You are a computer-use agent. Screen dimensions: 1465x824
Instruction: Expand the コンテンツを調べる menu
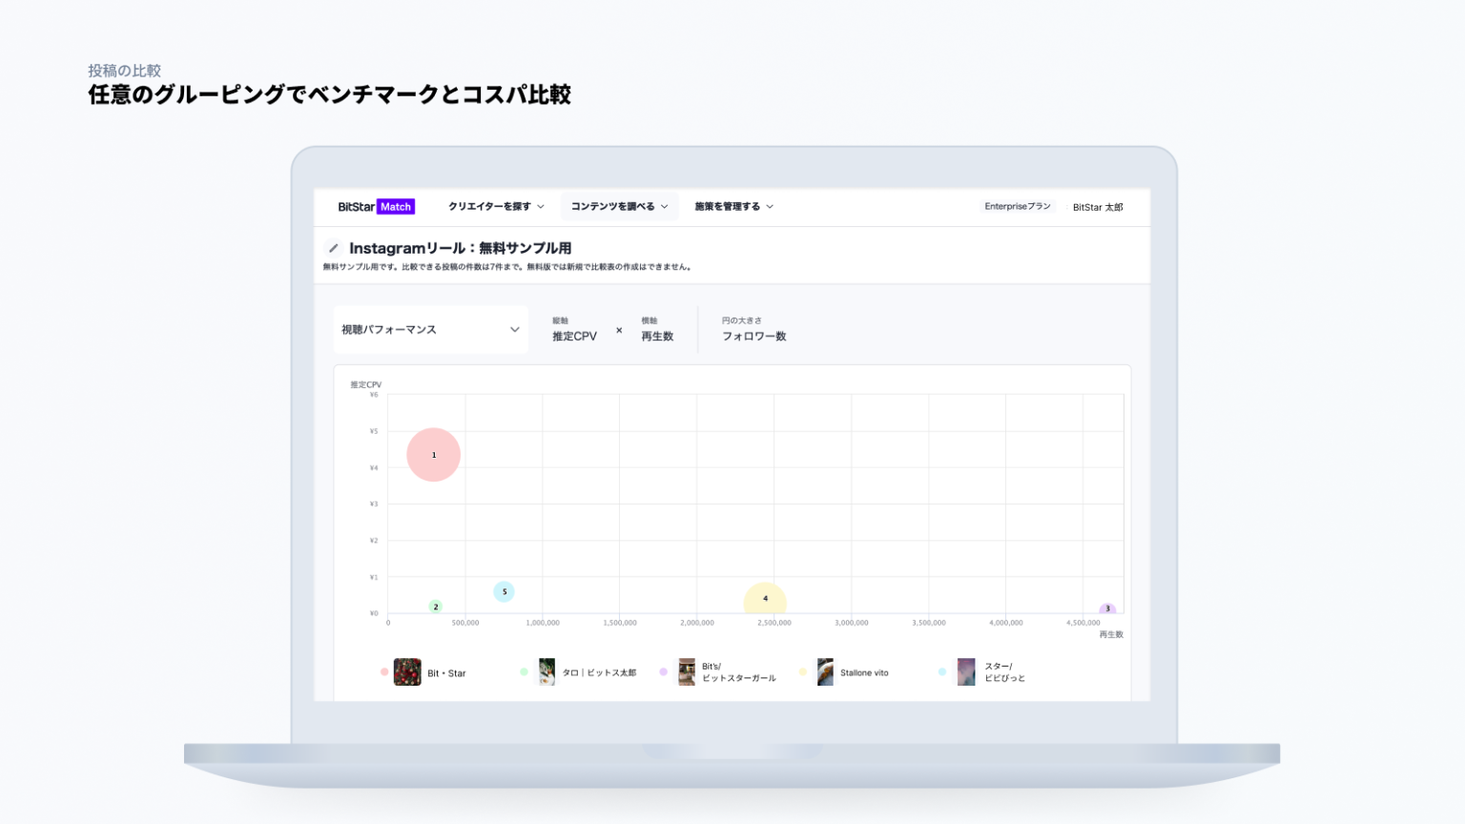[619, 207]
